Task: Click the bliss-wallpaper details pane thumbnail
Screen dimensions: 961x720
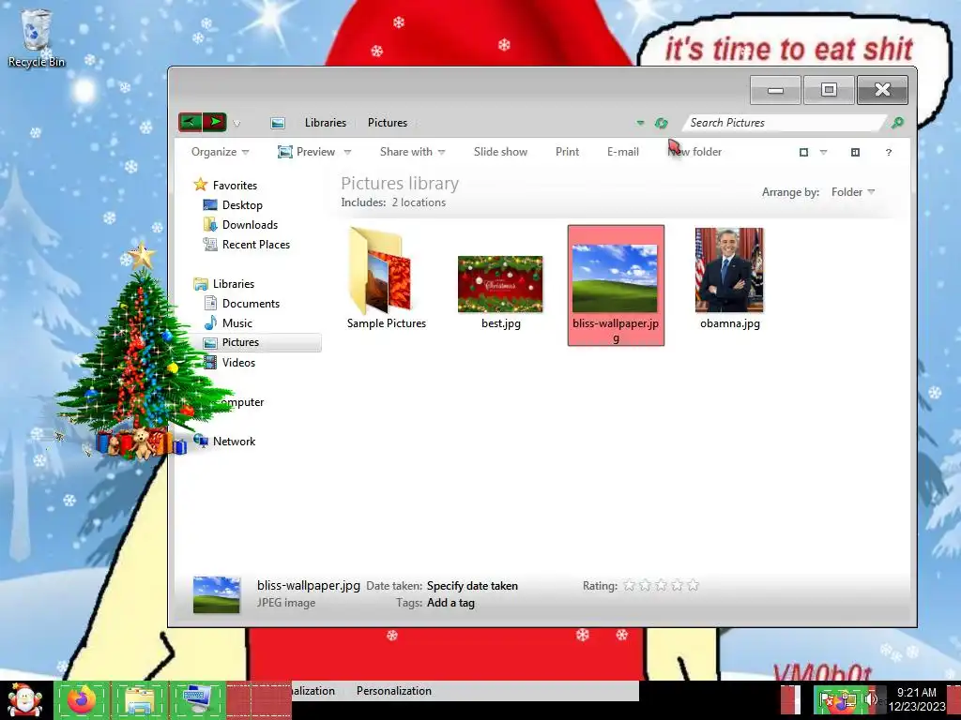Action: pos(217,594)
